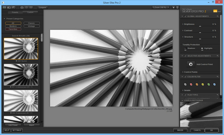
Task: Open the Zoom (100 %) dropdown arrow
Action: point(168,7)
